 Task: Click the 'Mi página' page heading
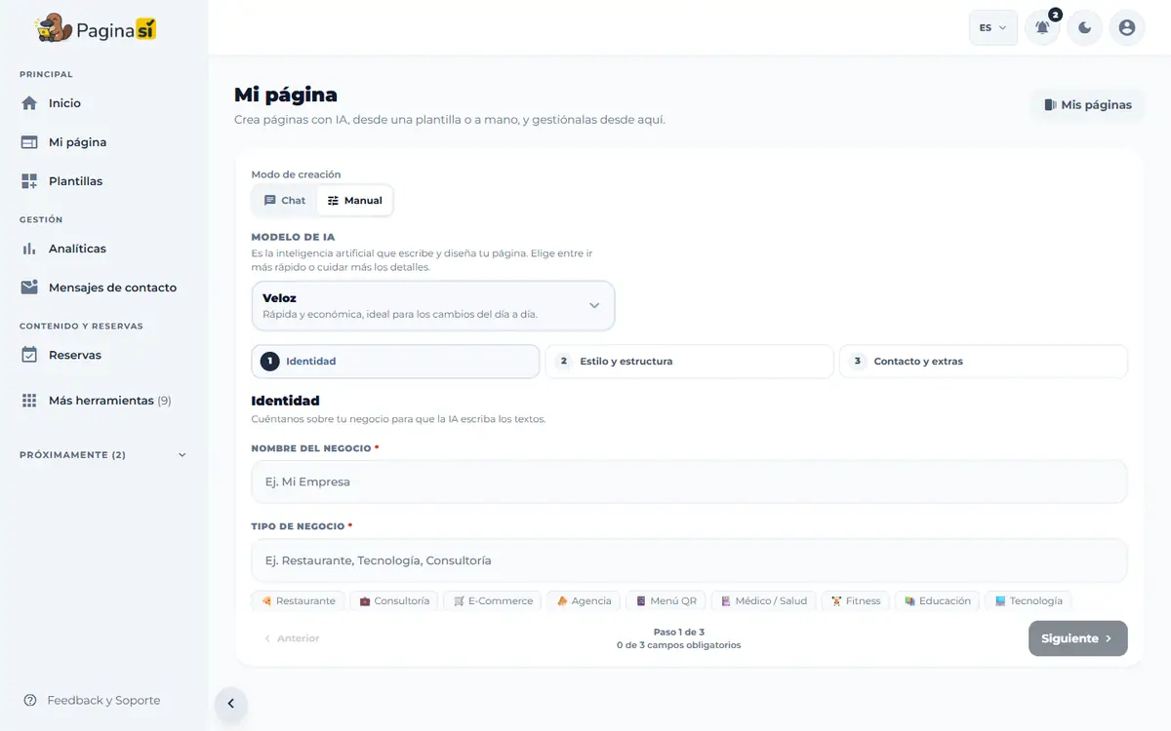(286, 95)
